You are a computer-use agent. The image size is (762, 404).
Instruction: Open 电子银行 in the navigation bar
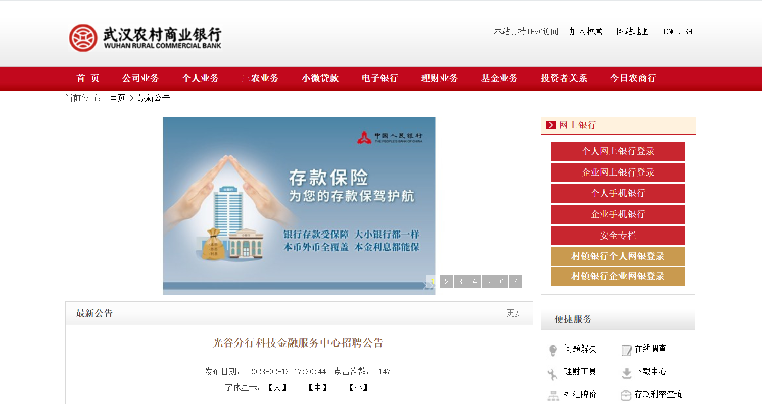pos(380,78)
